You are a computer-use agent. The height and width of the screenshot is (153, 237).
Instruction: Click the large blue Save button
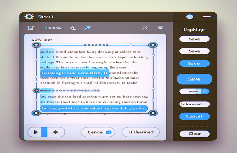tap(194, 79)
